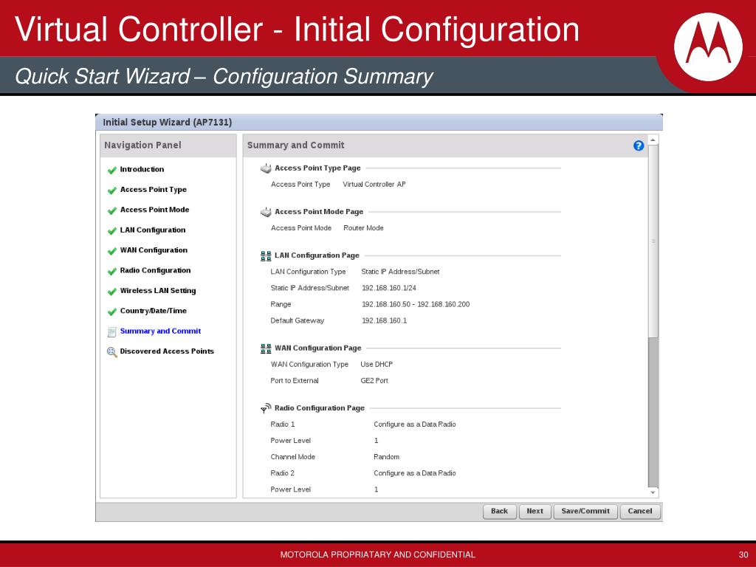The image size is (756, 567).
Task: Click the green checkmark beside Access Point Mode
Action: [112, 210]
